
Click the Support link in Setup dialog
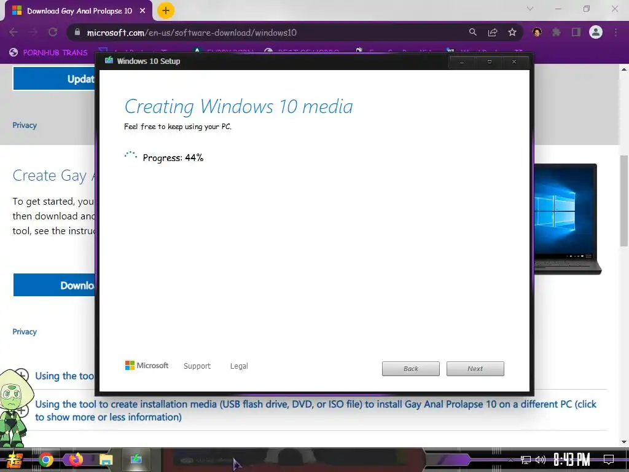coord(197,366)
